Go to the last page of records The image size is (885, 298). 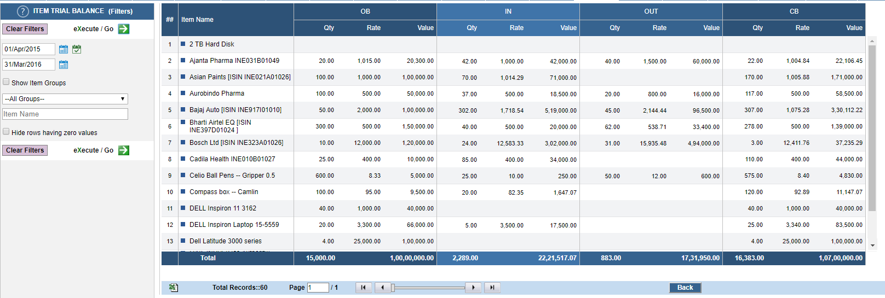click(492, 288)
